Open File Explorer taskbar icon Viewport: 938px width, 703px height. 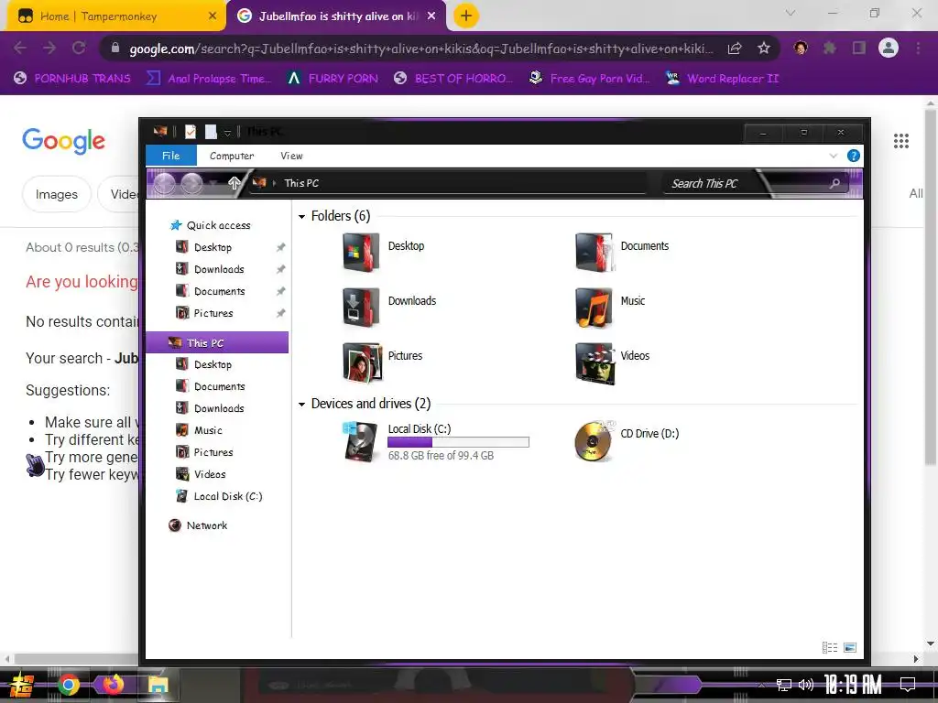point(158,685)
